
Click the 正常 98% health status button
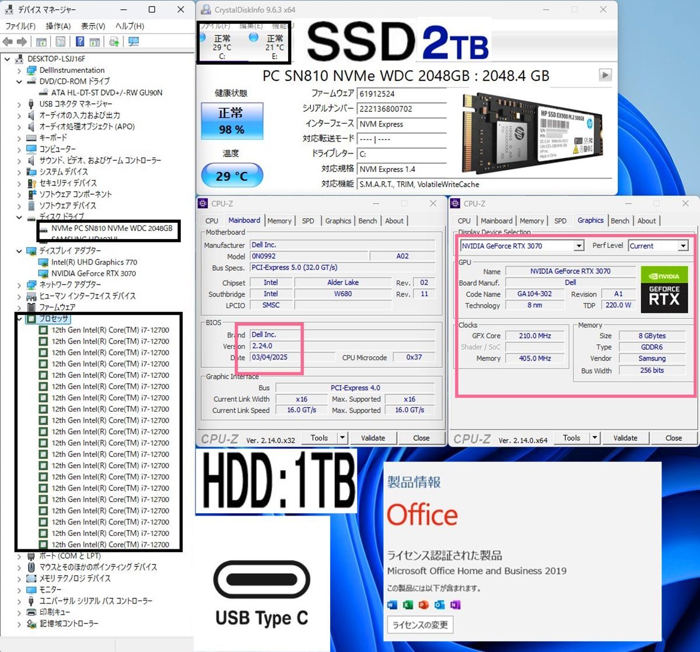(232, 121)
